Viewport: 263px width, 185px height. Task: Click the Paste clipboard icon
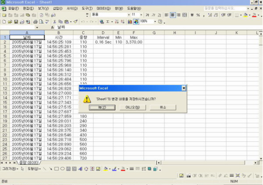(67, 22)
